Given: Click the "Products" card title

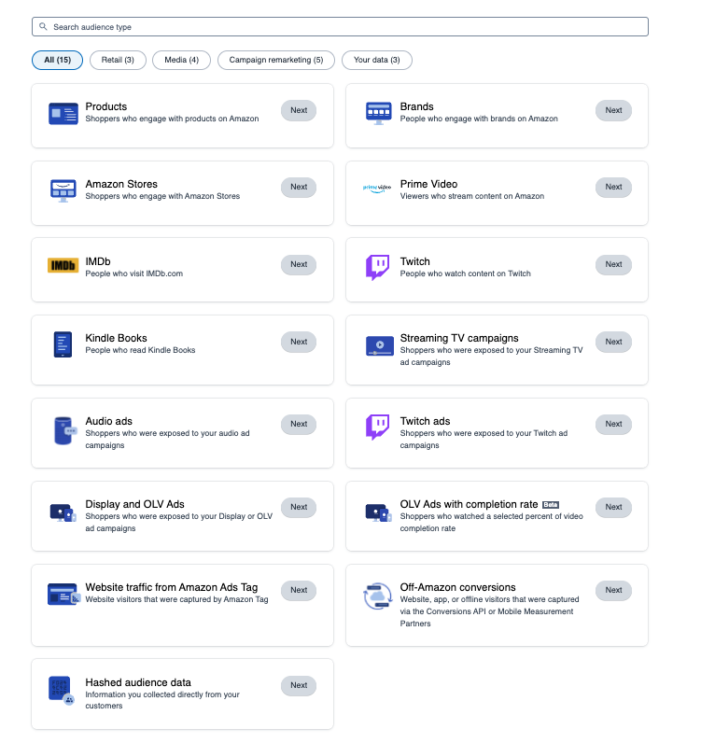Looking at the screenshot, I should tap(106, 106).
